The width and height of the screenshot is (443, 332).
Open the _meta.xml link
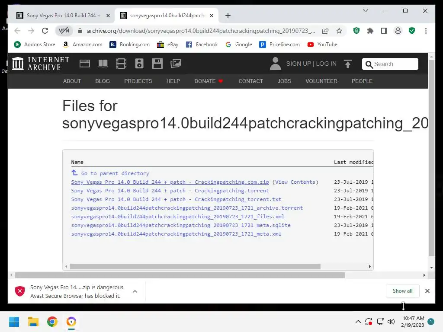[176, 234]
